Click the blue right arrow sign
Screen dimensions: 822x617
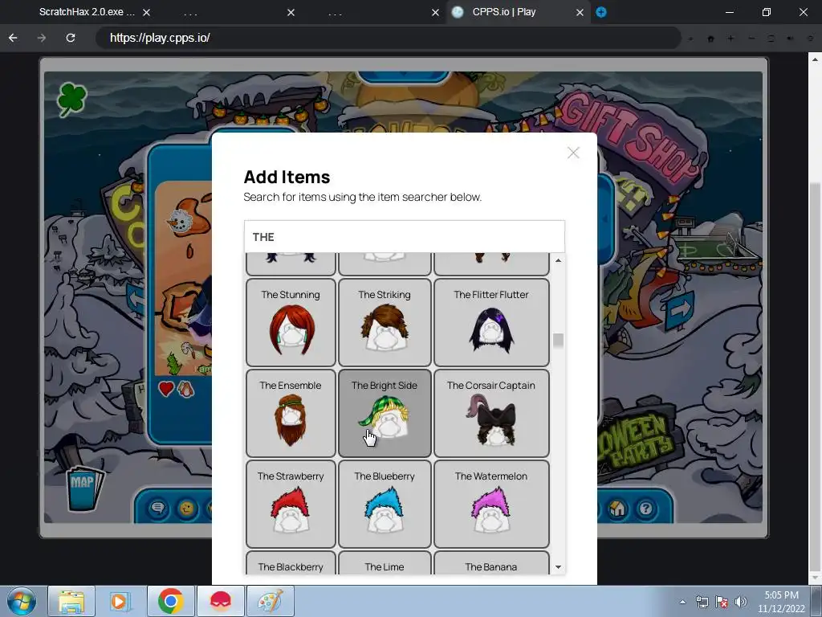coord(680,311)
